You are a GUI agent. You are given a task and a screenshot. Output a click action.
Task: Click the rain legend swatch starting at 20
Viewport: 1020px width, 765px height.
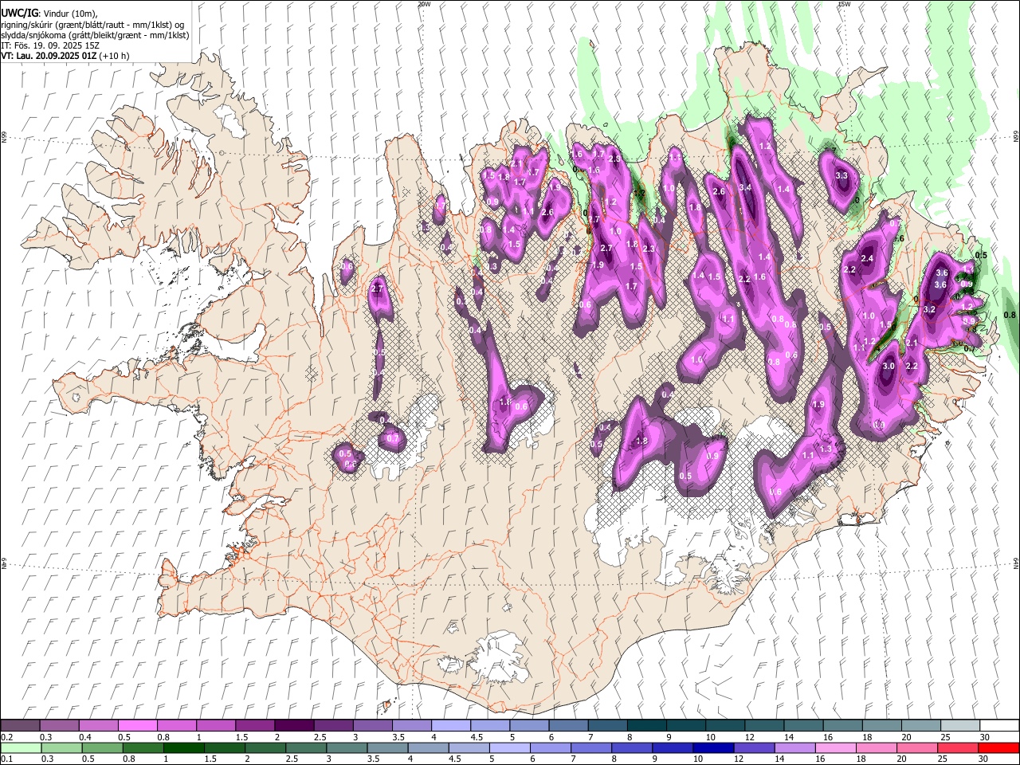click(917, 747)
